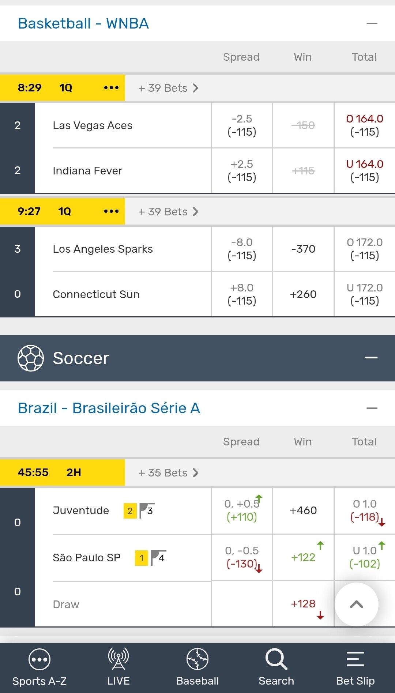Pick Over 172.0 total for Sparks game
The image size is (395, 693).
click(365, 249)
